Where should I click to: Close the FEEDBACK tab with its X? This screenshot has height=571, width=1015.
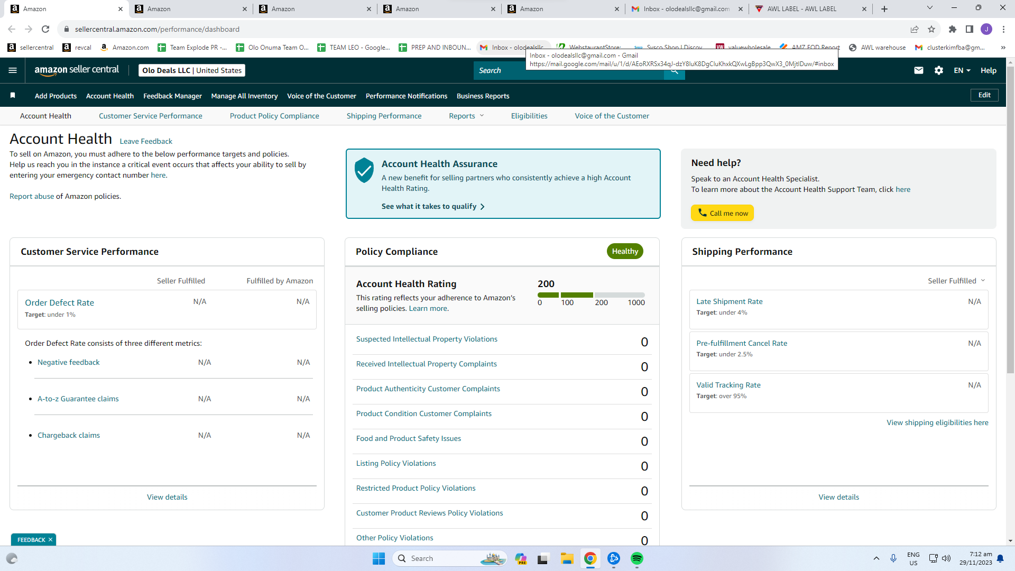point(50,540)
